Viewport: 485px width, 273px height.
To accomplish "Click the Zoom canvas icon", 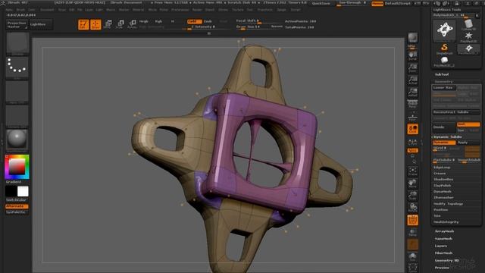I will pos(412,67).
